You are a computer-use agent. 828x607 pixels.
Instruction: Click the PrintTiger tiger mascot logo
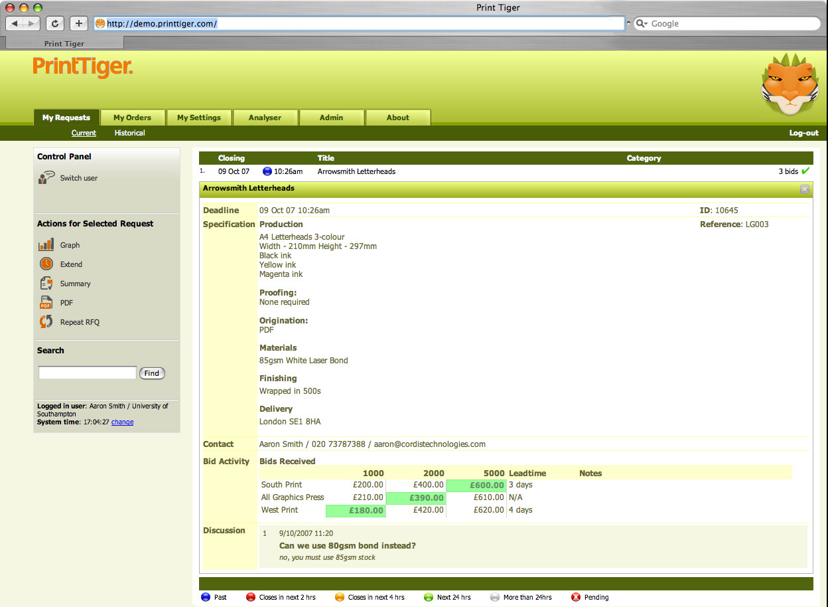(x=790, y=85)
